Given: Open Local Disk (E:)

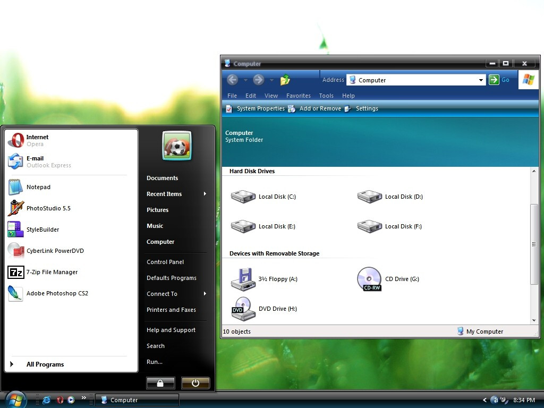Looking at the screenshot, I should tap(263, 226).
